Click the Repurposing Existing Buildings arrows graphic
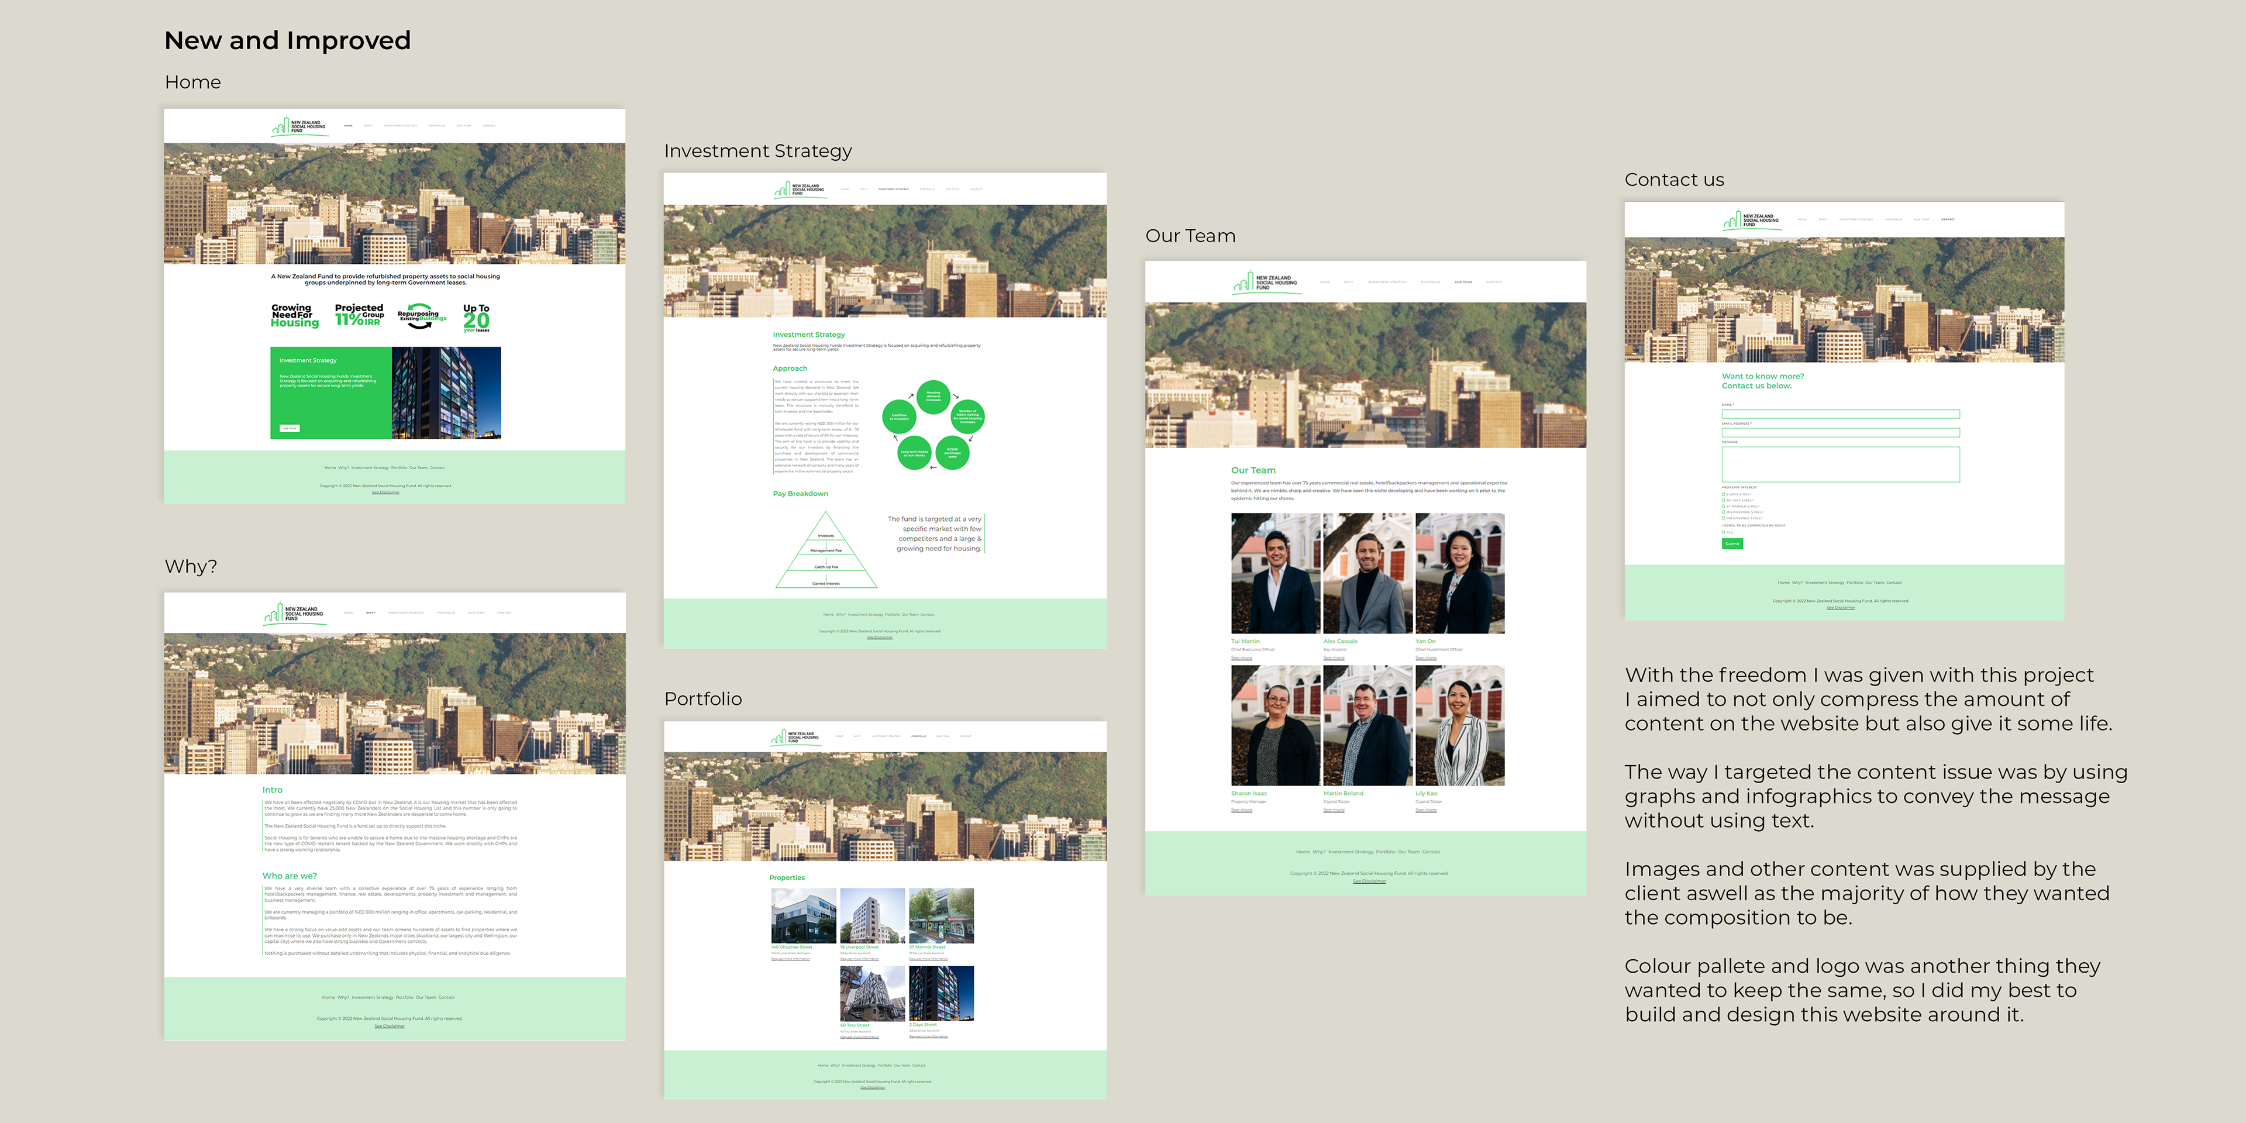 421,315
